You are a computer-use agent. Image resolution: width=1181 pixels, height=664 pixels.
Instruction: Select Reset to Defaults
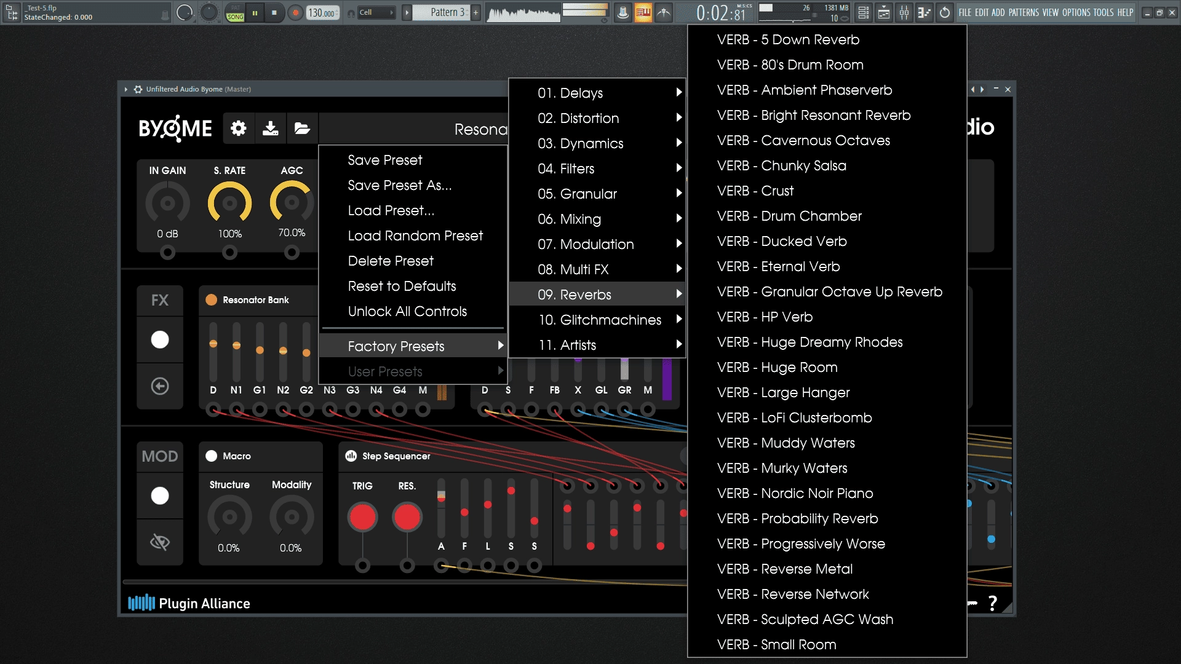[x=413, y=286]
